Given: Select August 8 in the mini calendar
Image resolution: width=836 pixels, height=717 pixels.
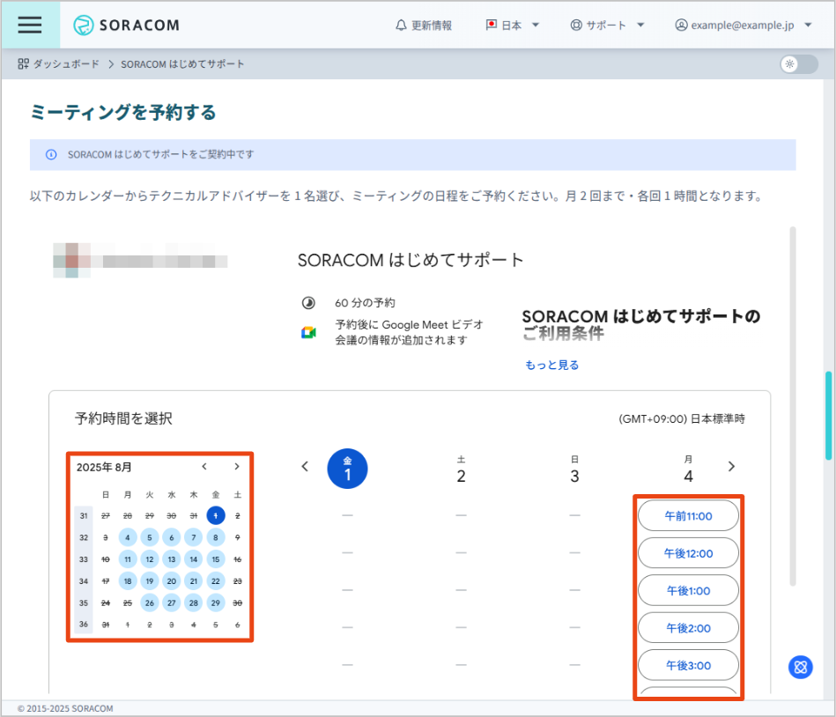Looking at the screenshot, I should 216,537.
